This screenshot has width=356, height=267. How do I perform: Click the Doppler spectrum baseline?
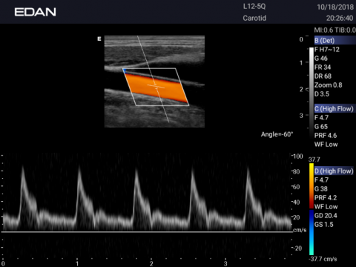click(x=147, y=232)
